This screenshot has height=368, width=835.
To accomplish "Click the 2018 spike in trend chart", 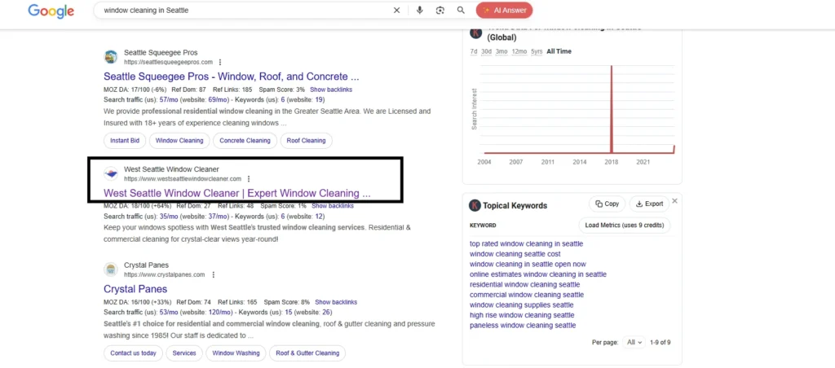I will (x=612, y=109).
